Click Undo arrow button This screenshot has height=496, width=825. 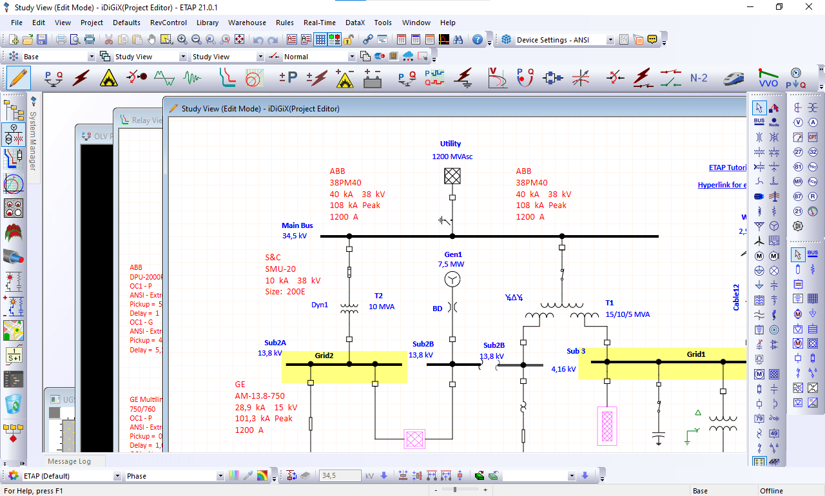(258, 40)
